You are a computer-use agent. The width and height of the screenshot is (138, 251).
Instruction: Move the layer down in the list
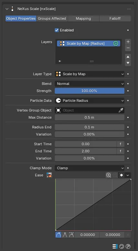pos(128,63)
